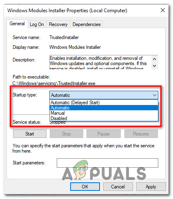This screenshot has height=199, width=173.
Task: Click the grayed-out Stop button
Action: point(67,134)
